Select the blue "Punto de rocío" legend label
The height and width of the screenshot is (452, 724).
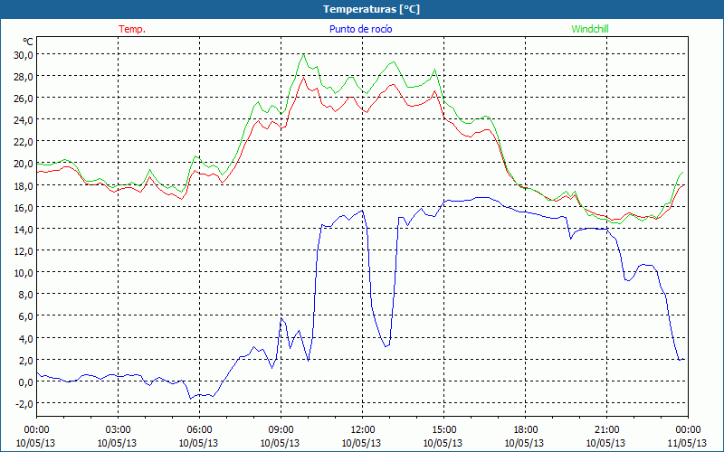(360, 29)
